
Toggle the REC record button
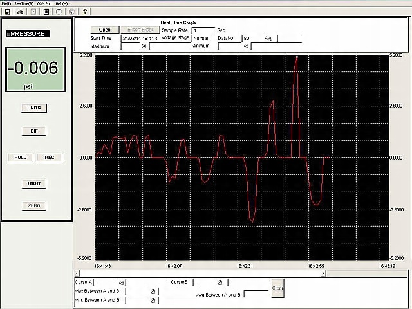49,157
